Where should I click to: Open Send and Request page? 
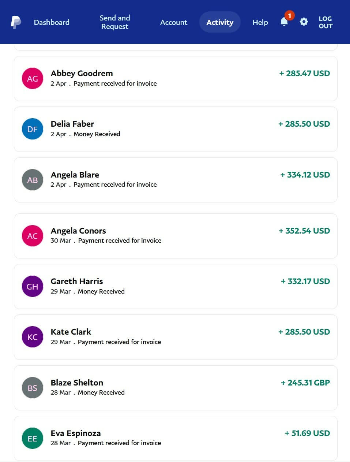[115, 22]
